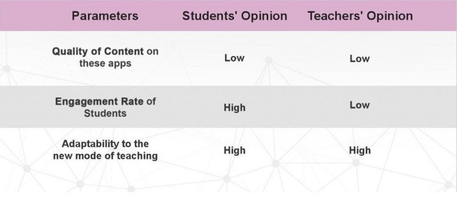The image size is (457, 201).
Task: Click the "Adaptability to the new mode" row label
Action: (x=105, y=150)
